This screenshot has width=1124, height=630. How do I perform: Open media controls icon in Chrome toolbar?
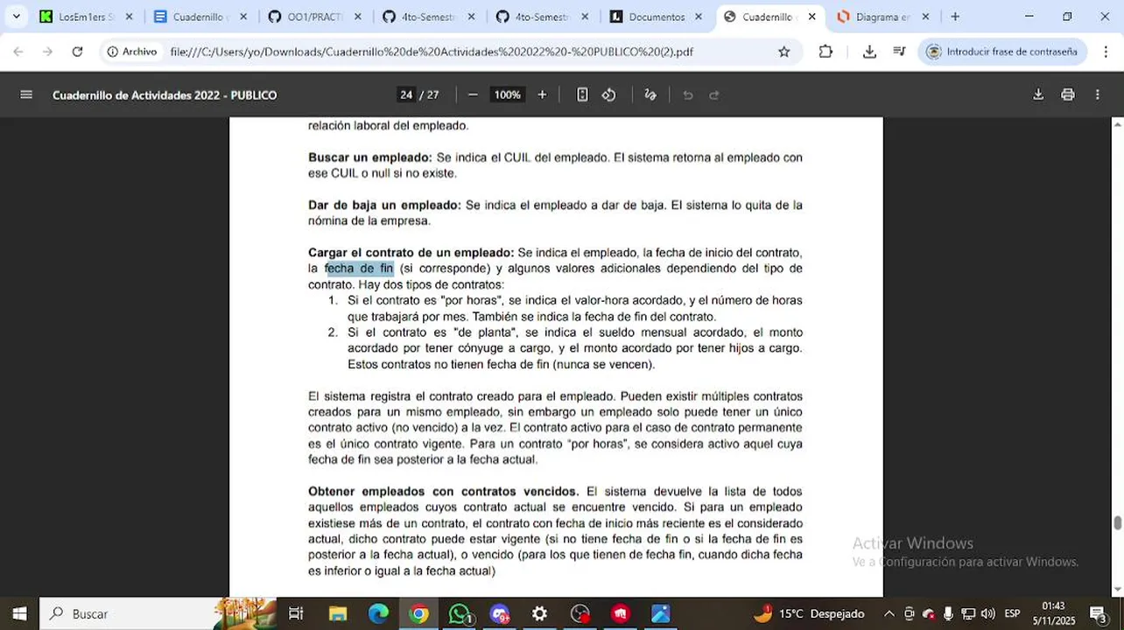point(899,52)
